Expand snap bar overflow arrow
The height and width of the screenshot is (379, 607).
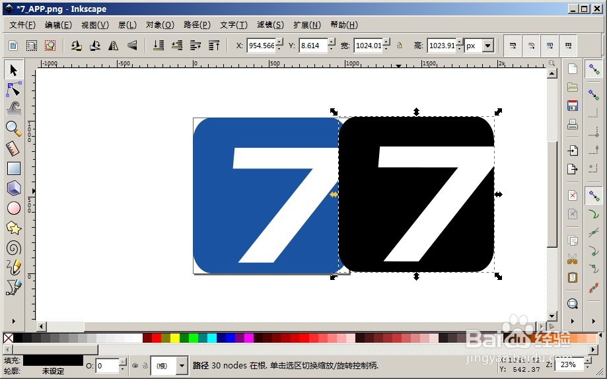point(594,322)
